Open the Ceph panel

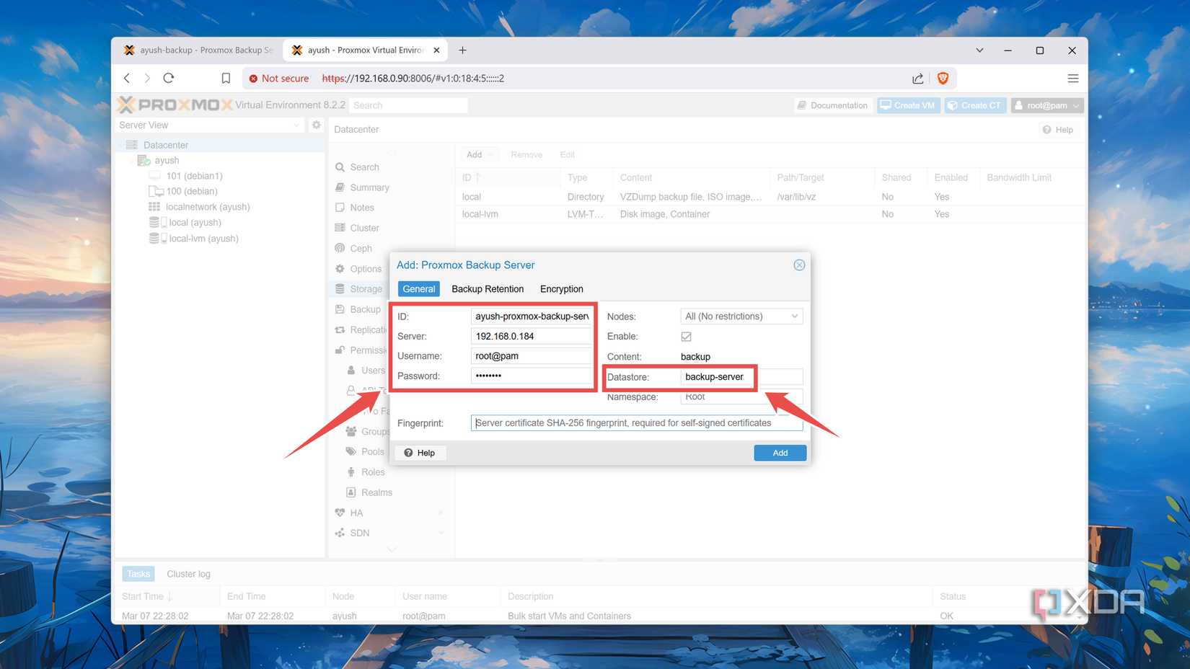(360, 248)
